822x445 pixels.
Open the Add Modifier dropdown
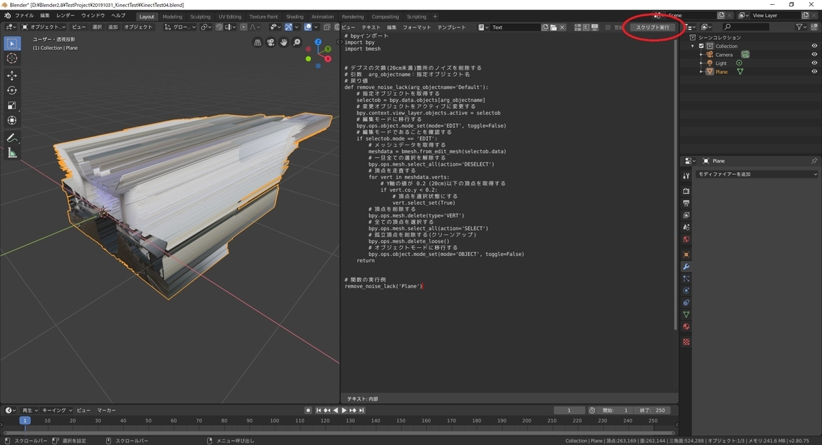[x=756, y=175]
